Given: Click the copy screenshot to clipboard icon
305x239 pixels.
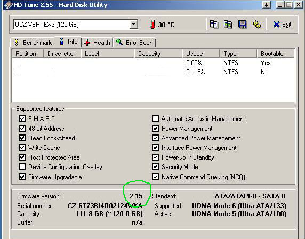Looking at the screenshot, I should pyautogui.click(x=228, y=25).
